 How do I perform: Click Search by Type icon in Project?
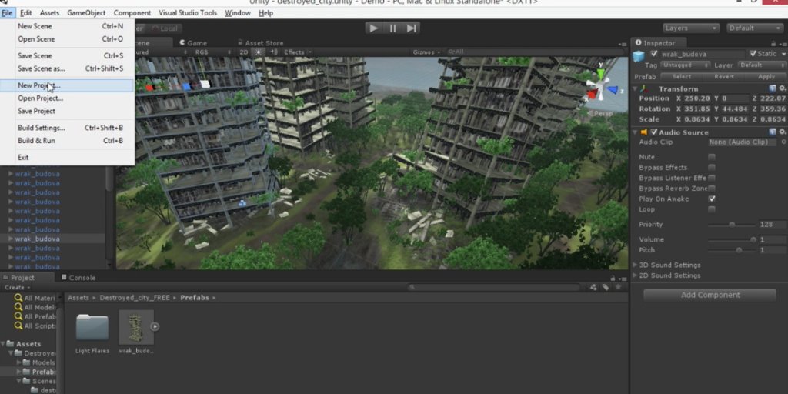pos(593,288)
